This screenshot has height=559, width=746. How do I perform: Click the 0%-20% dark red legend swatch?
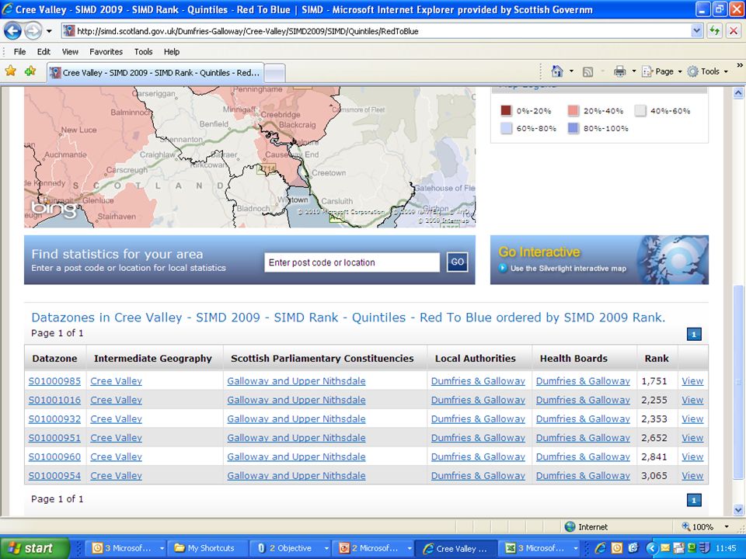[506, 111]
